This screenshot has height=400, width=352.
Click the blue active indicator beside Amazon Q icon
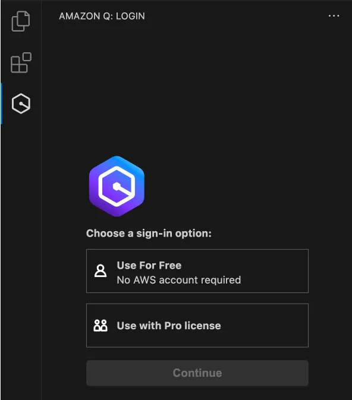(1, 103)
